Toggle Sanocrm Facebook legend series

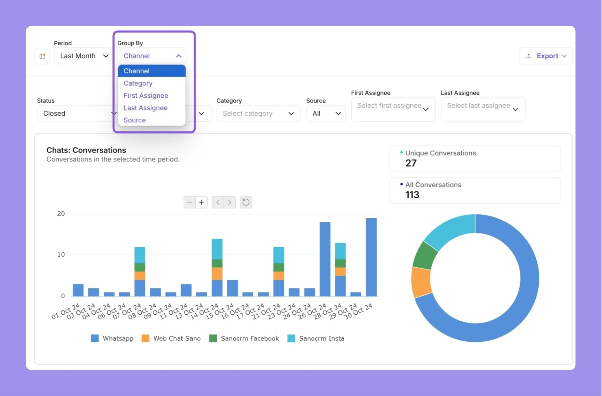pyautogui.click(x=244, y=338)
